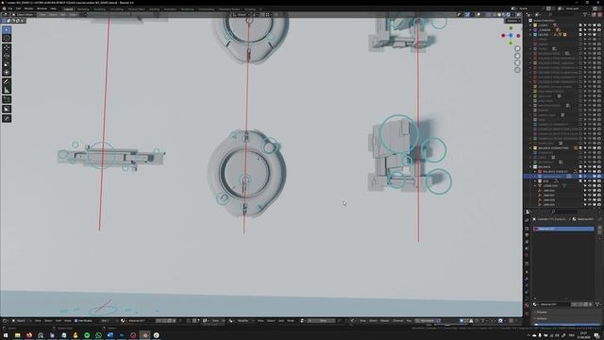Screen dimensions: 604x340
Task: Switch to rendered viewport shading
Action: pyautogui.click(x=509, y=15)
